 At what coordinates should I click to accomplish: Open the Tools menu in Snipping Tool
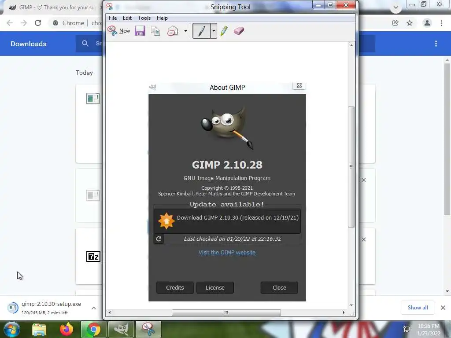[x=144, y=18]
